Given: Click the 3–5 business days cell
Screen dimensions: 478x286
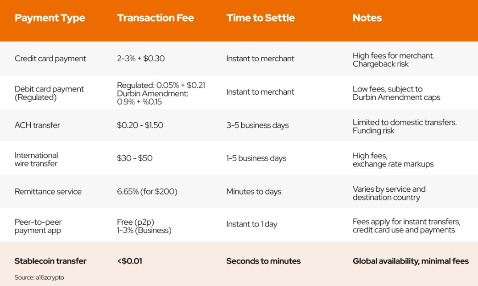Looking at the screenshot, I should 257,125.
